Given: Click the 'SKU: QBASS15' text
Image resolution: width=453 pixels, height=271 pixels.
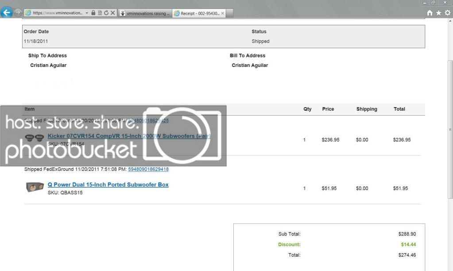Looking at the screenshot, I should (x=65, y=193).
